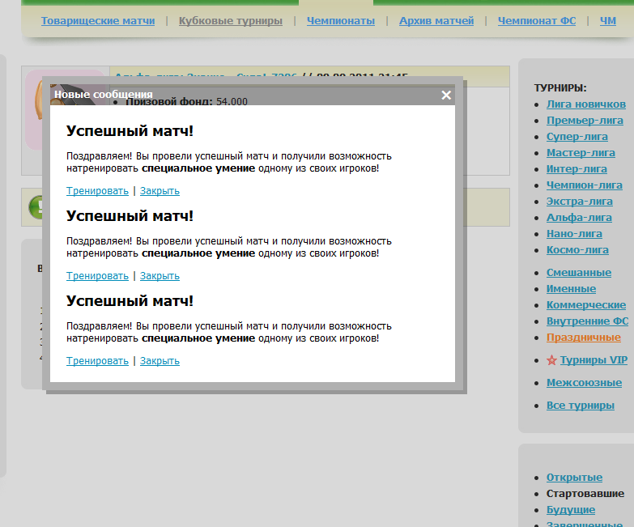The width and height of the screenshot is (634, 527).
Task: Select the Коммерческие tournaments link
Action: 585,305
